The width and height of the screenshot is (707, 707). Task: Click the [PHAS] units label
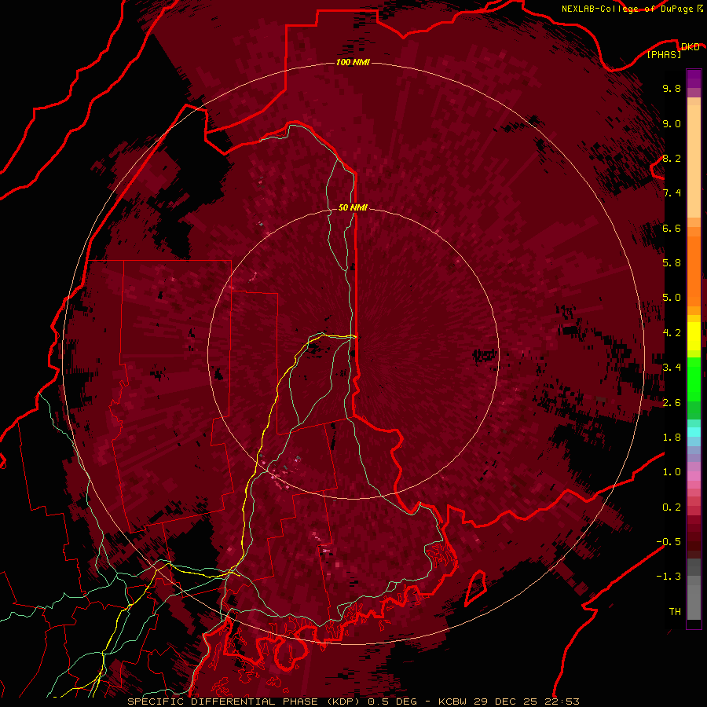[664, 54]
